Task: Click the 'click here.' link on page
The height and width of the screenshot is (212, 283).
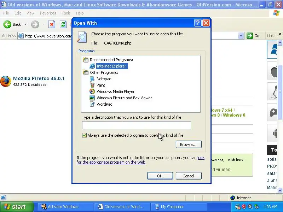Action: (x=236, y=160)
